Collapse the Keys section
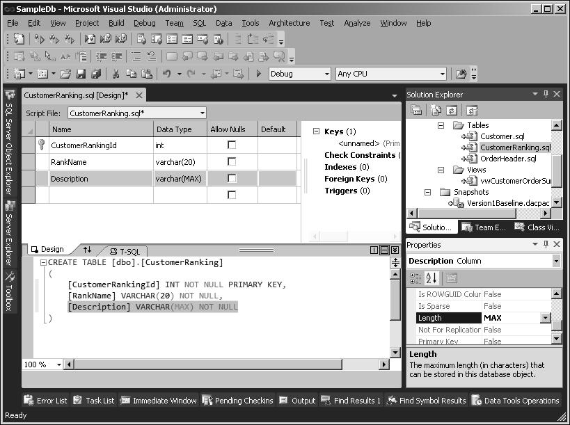 [x=316, y=131]
